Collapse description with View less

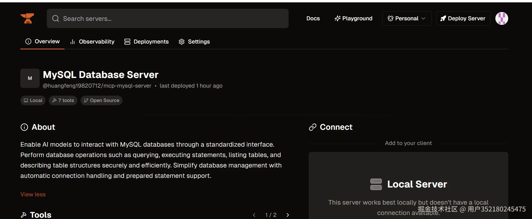pyautogui.click(x=33, y=194)
